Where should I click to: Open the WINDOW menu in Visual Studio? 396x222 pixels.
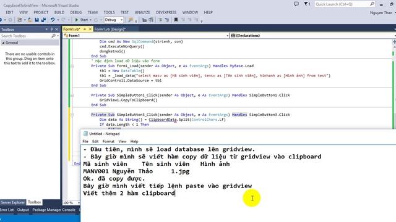click(190, 12)
